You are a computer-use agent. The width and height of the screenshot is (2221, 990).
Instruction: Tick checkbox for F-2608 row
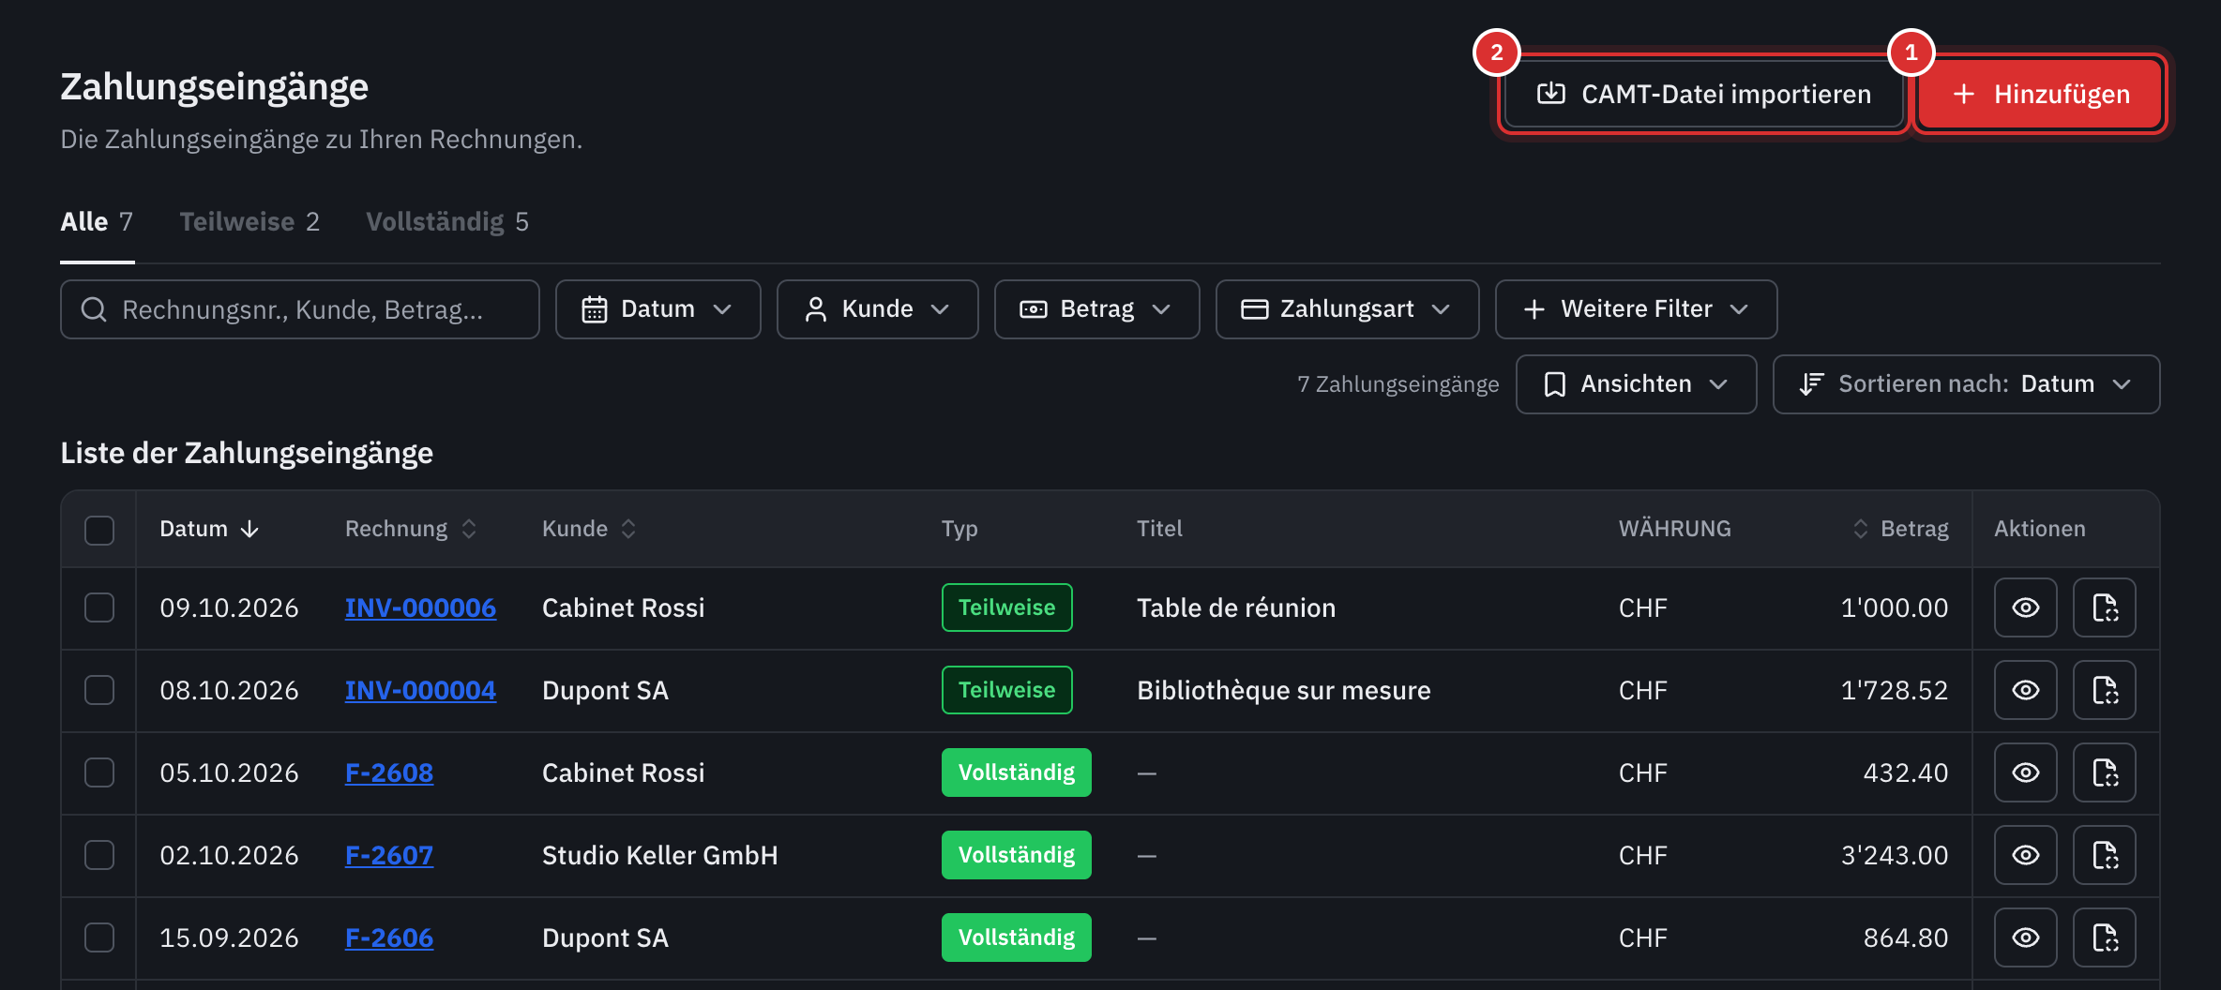tap(99, 772)
